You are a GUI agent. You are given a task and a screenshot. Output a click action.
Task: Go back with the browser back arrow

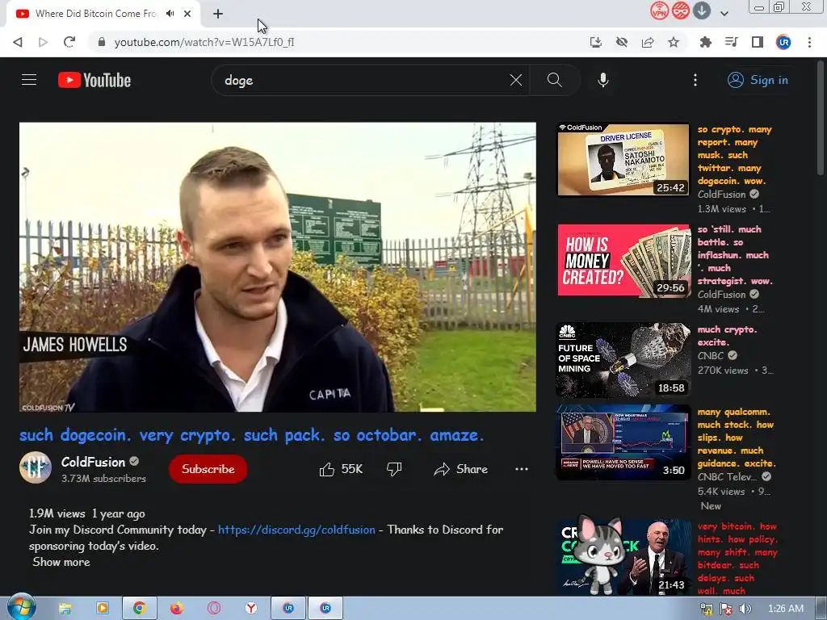pos(18,42)
